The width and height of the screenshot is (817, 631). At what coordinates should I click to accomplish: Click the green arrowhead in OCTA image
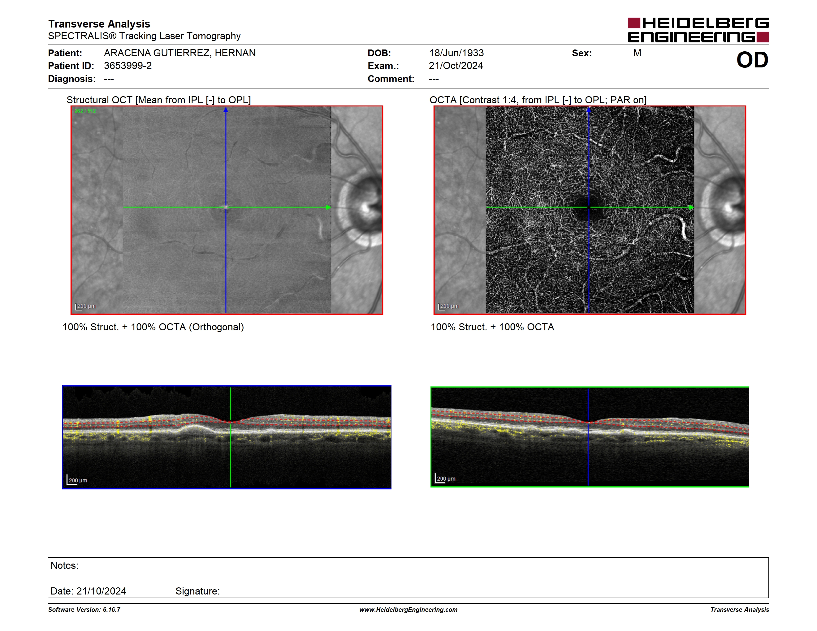(691, 208)
